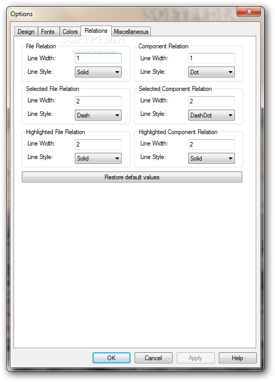The image size is (275, 382).
Task: Open Selected File Relation Line Style dropdown
Action: (x=98, y=115)
